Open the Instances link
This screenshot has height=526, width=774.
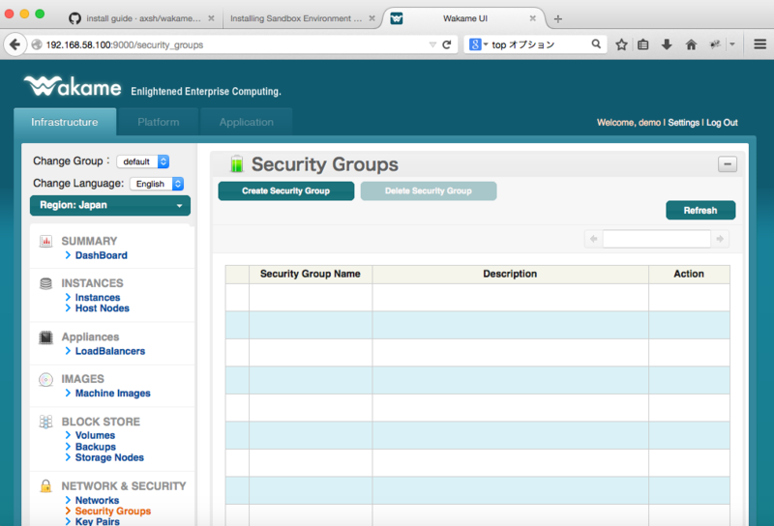click(x=98, y=297)
